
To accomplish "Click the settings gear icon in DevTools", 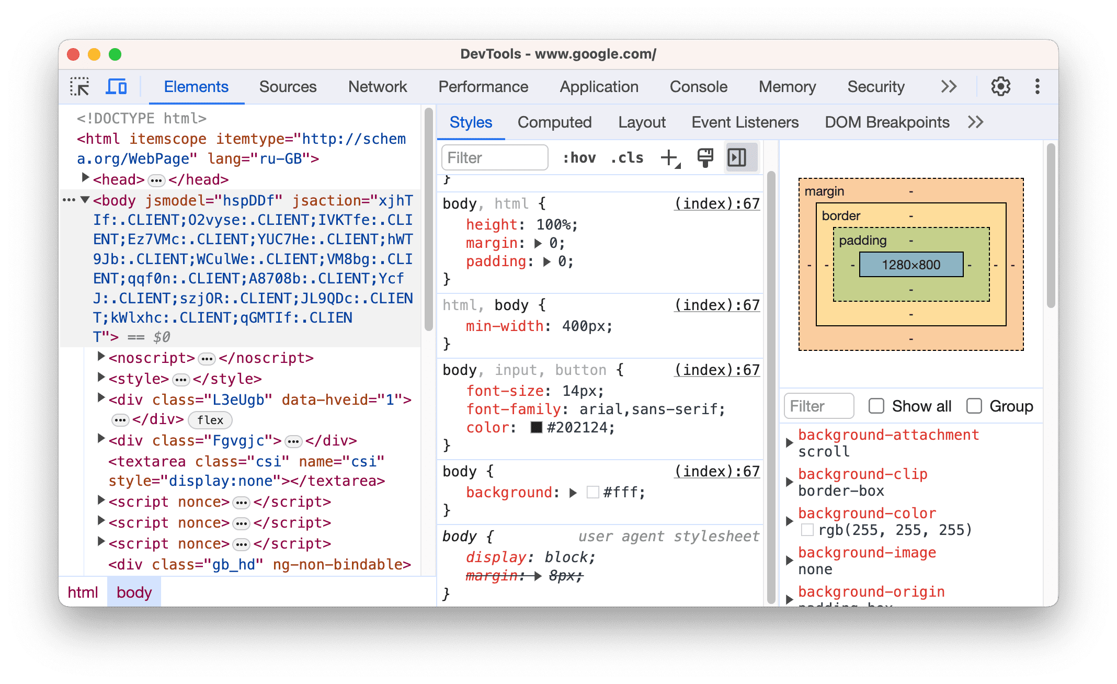I will pyautogui.click(x=1000, y=86).
